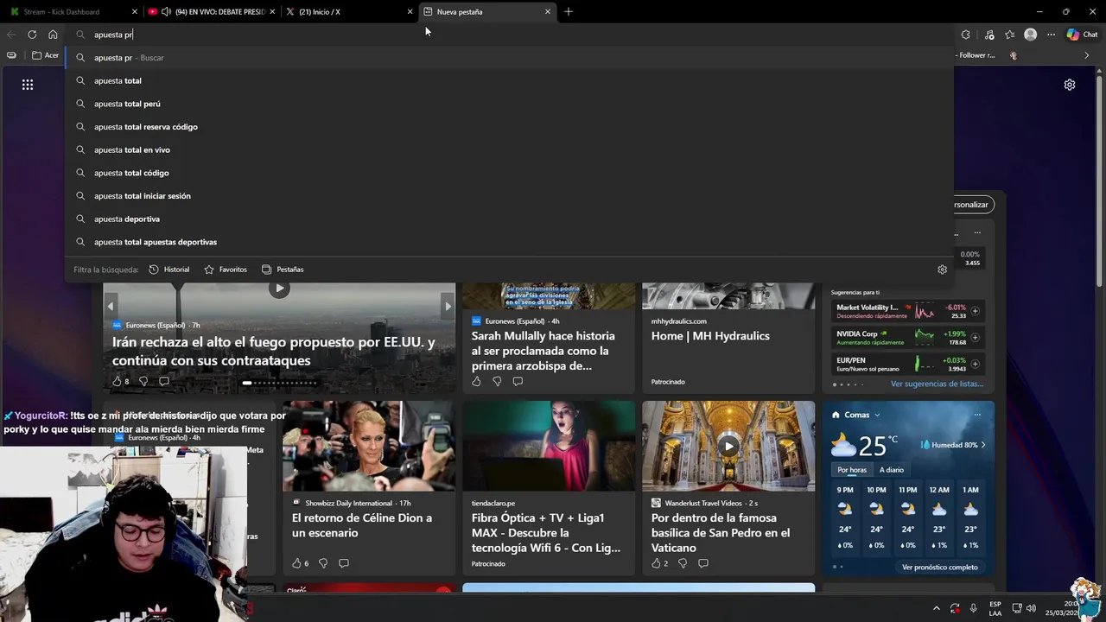1106x622 pixels.
Task: Open the weather widget three-dot menu
Action: coord(977,415)
